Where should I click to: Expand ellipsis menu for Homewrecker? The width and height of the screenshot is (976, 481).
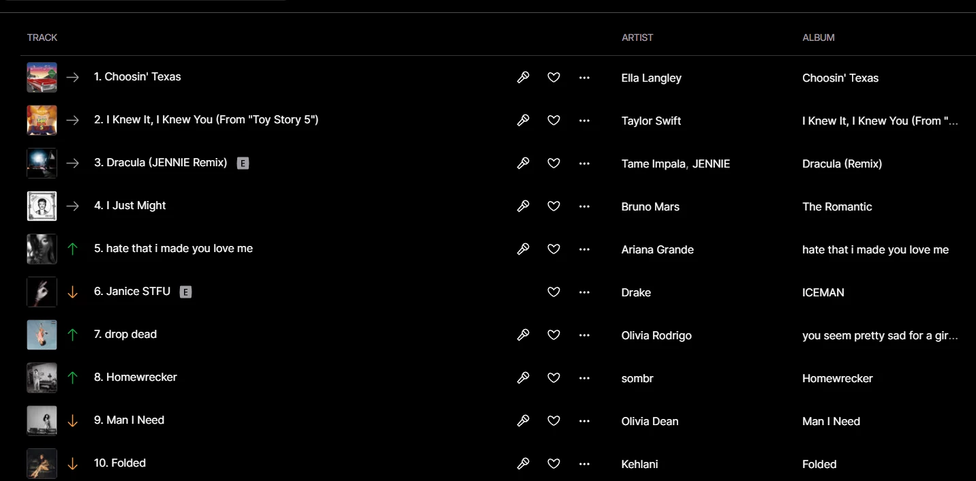584,378
